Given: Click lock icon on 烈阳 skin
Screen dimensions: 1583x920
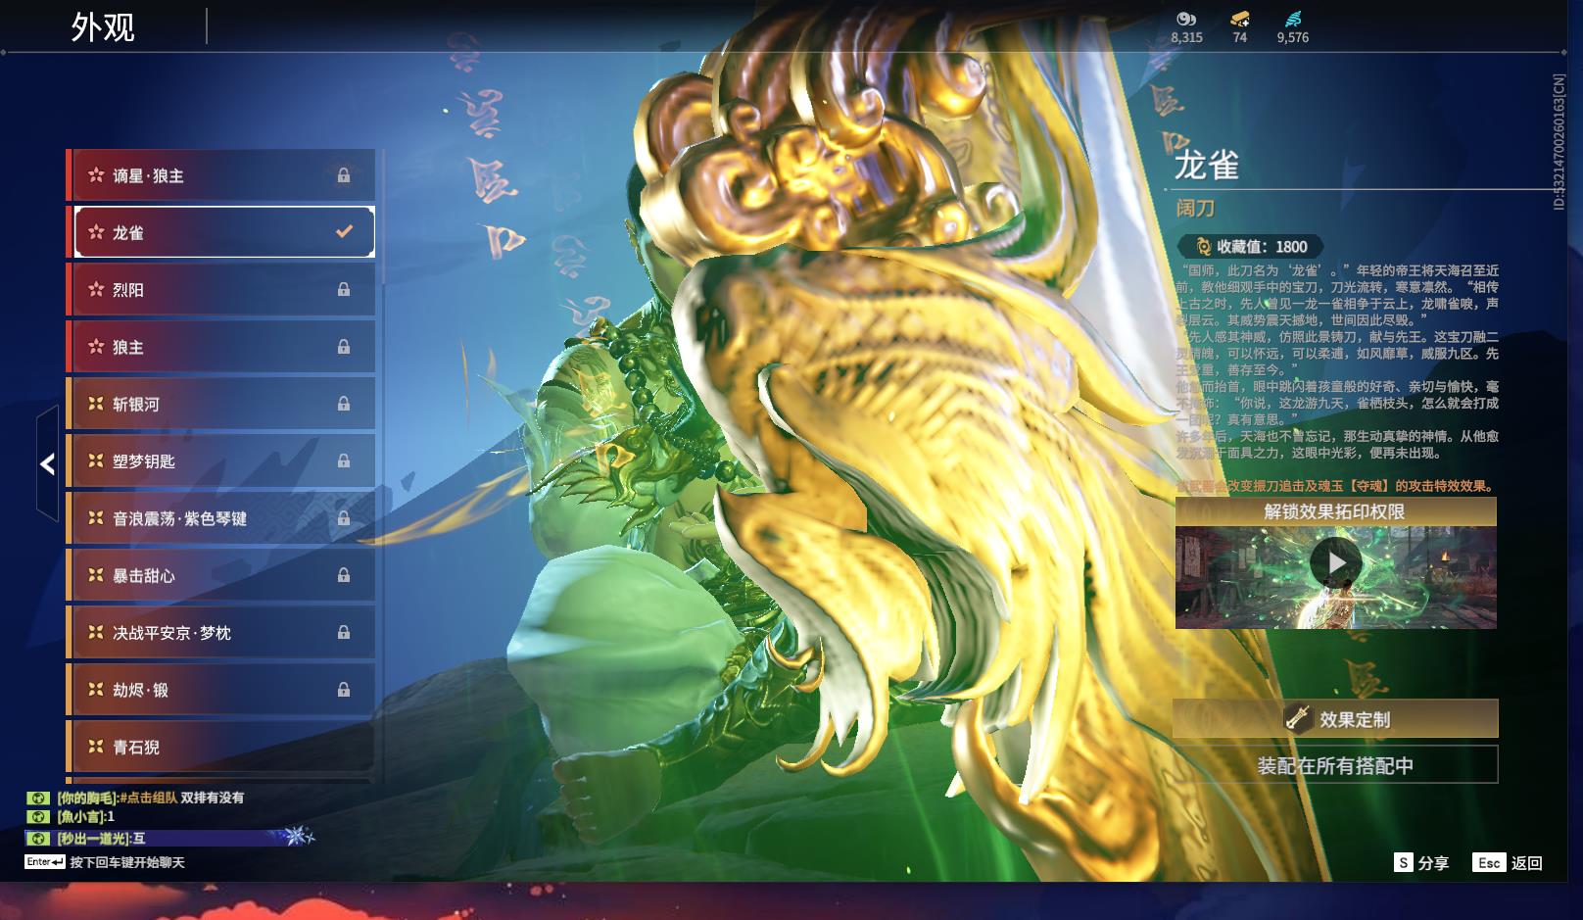Looking at the screenshot, I should pyautogui.click(x=344, y=290).
